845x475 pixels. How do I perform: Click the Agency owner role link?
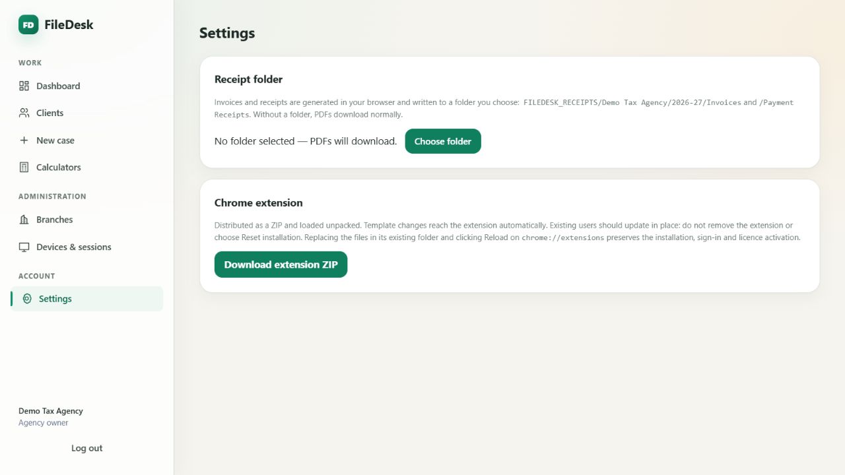click(x=44, y=423)
